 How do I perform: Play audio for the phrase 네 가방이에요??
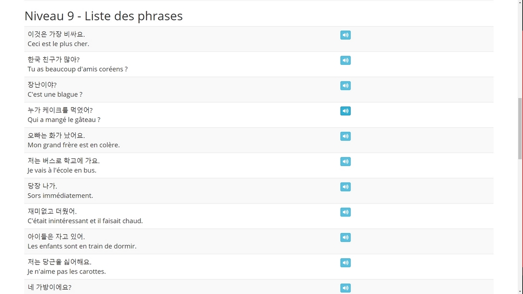point(345,288)
